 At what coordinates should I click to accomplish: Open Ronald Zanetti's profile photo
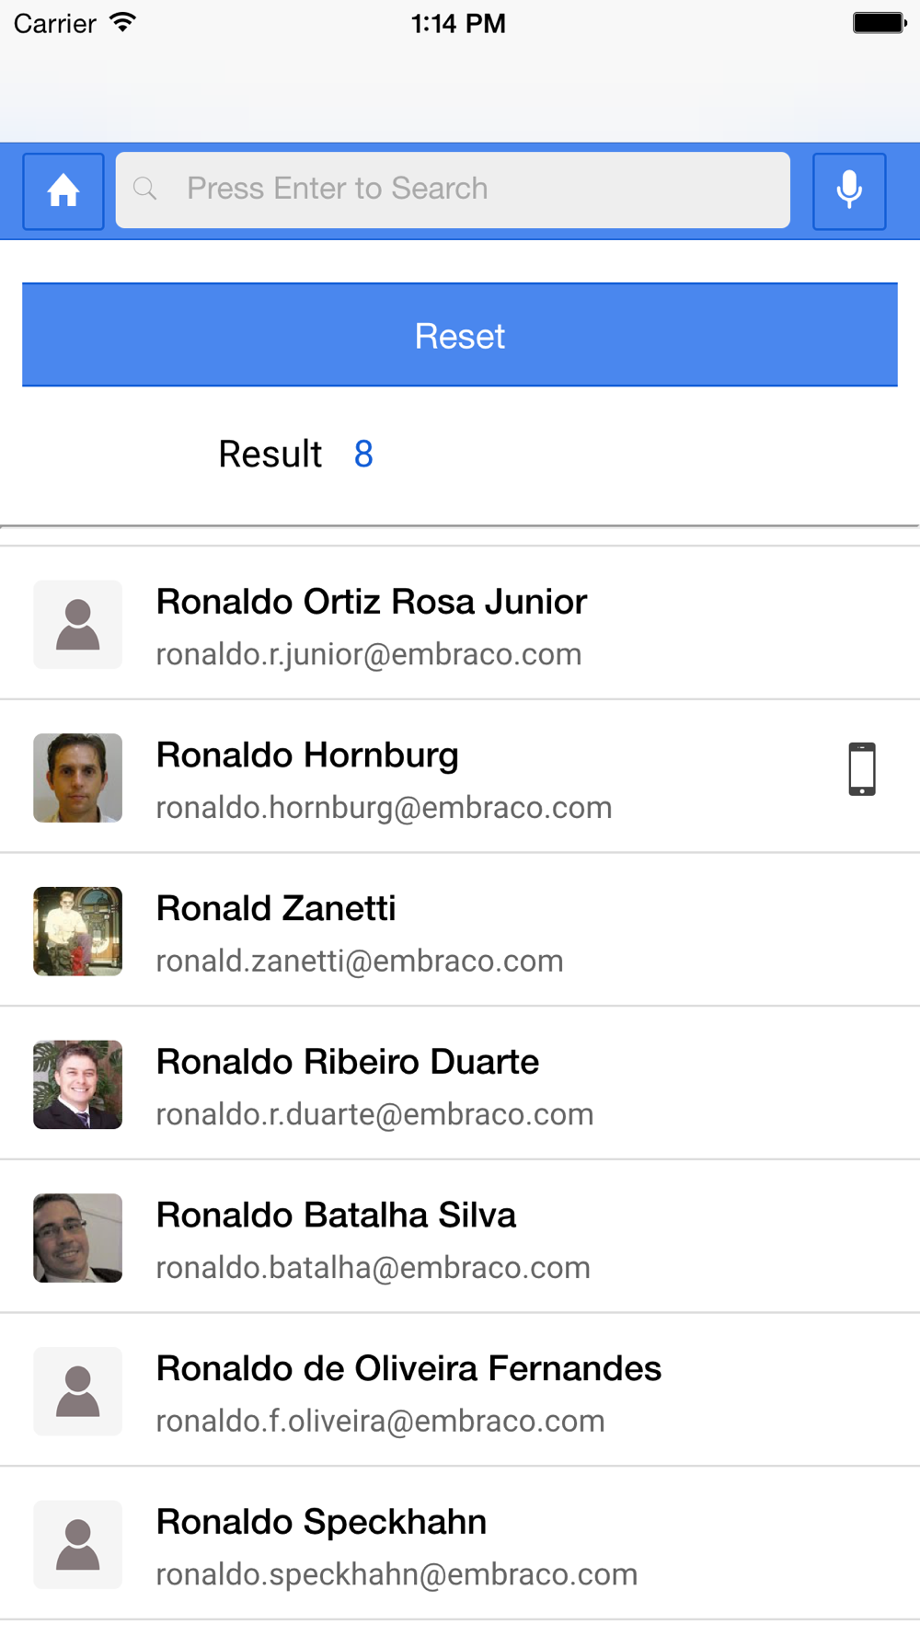click(x=78, y=931)
